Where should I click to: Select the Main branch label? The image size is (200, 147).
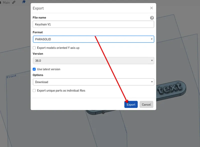(x=6, y=2)
